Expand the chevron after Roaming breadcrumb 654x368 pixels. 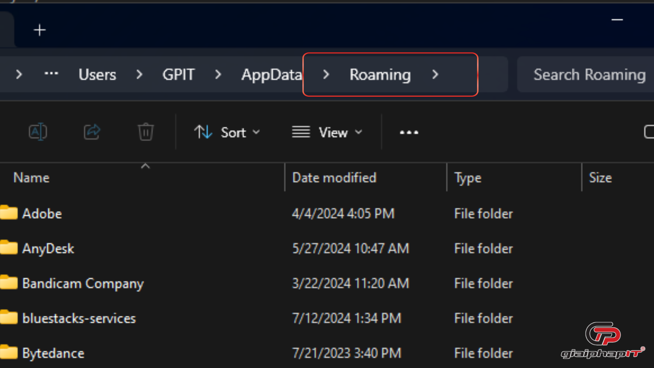coord(435,75)
